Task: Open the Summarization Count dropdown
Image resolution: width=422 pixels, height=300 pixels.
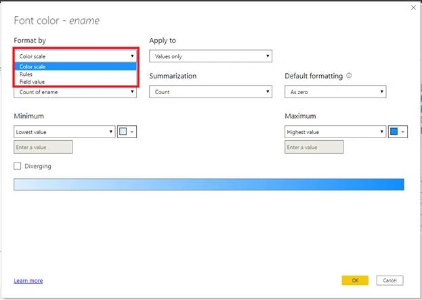Action: (211, 91)
